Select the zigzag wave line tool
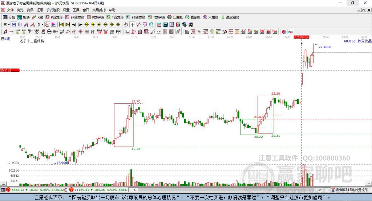 coord(159,32)
